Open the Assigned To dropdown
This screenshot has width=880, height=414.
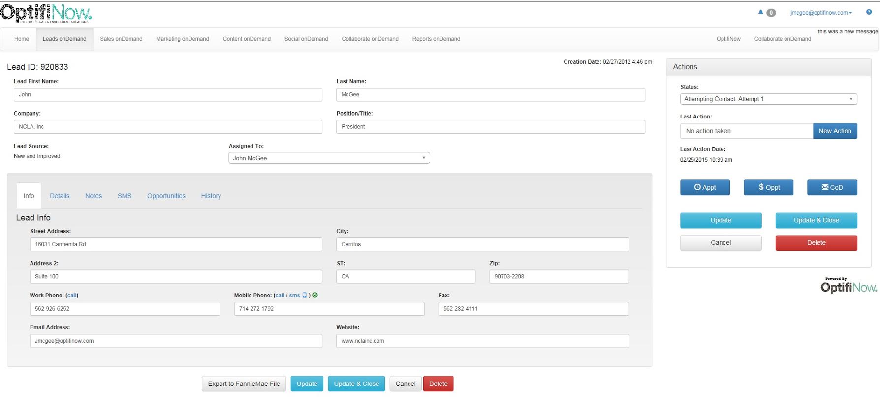pos(329,158)
